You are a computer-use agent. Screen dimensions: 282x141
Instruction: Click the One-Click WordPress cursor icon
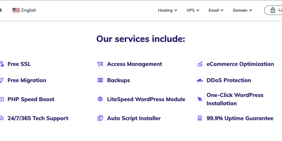(x=200, y=99)
